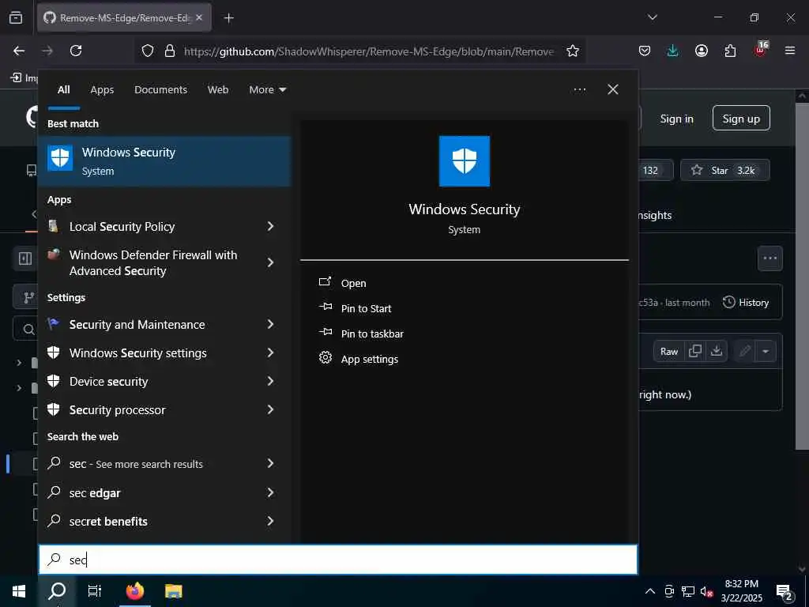
Task: Open uBlock extension icon with badge 16
Action: tap(761, 50)
